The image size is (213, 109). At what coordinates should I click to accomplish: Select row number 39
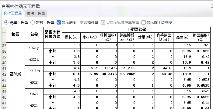pos(4,57)
